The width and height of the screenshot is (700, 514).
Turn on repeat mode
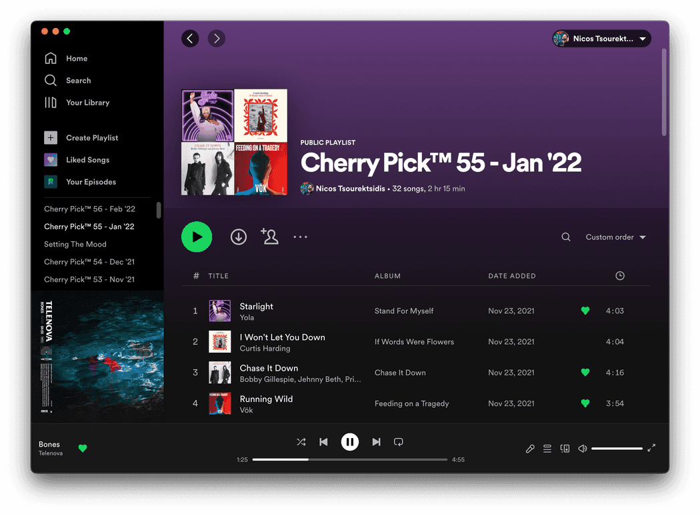pos(398,441)
